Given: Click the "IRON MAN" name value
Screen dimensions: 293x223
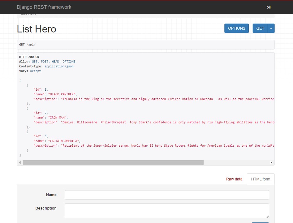Looking at the screenshot, I should click(57, 118).
